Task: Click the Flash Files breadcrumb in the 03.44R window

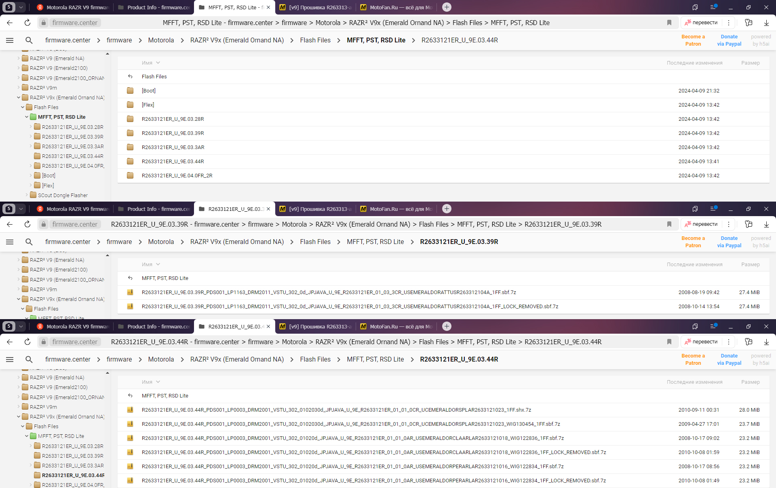Action: click(315, 359)
